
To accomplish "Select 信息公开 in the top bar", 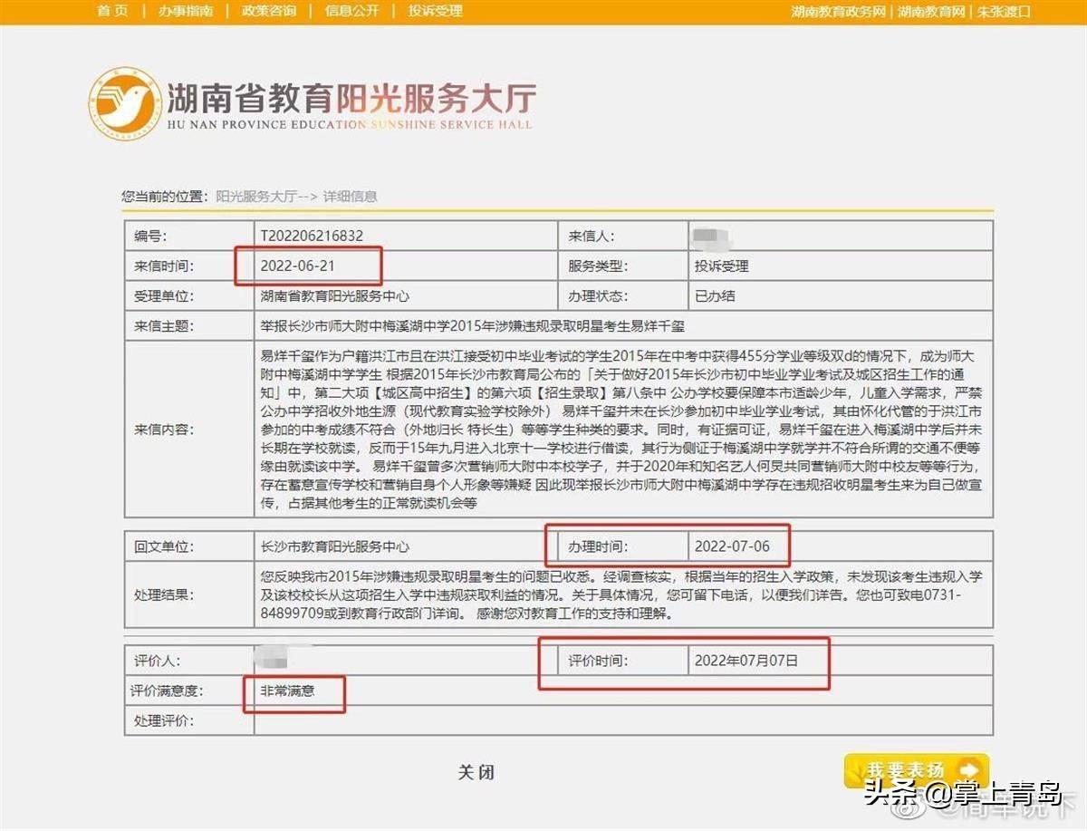I will 351,11.
